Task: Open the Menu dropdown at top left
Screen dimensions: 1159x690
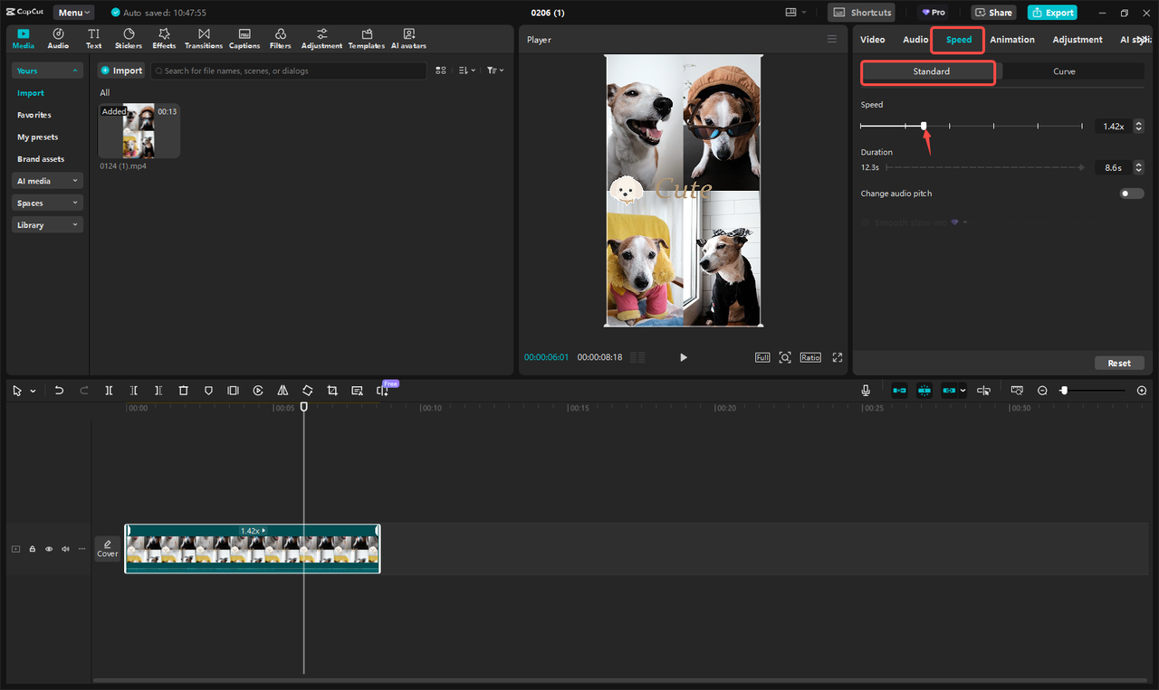Action: tap(72, 12)
